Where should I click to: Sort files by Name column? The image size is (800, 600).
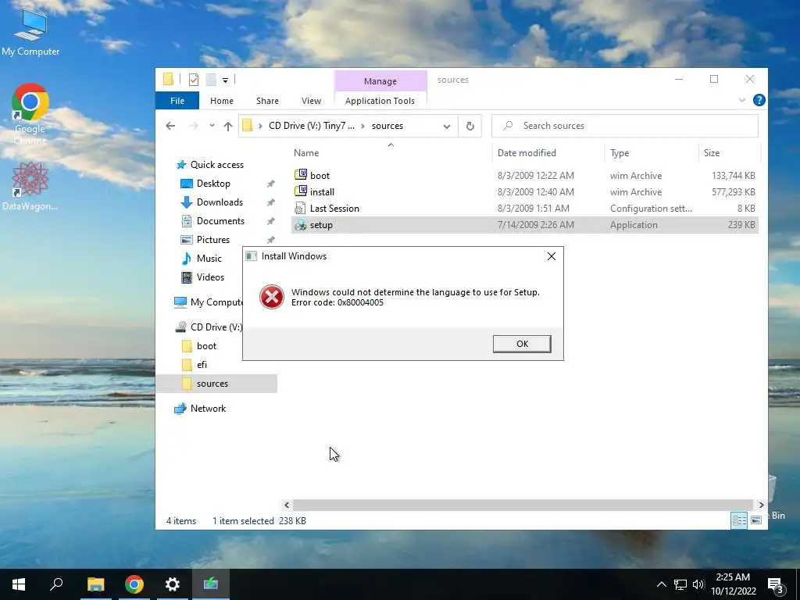306,153
